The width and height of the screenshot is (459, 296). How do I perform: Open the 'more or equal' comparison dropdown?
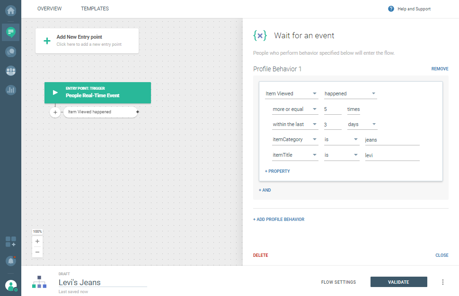point(294,109)
